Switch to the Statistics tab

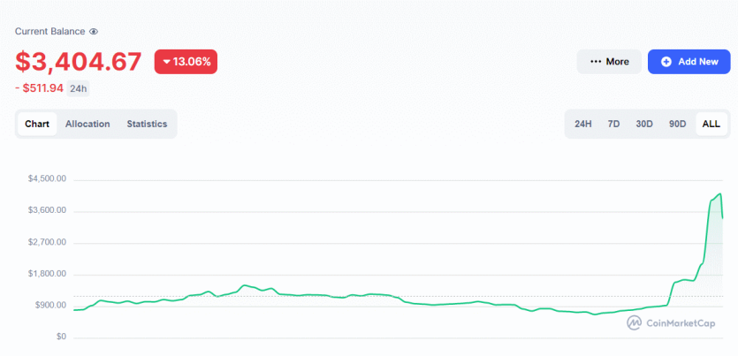click(x=147, y=124)
